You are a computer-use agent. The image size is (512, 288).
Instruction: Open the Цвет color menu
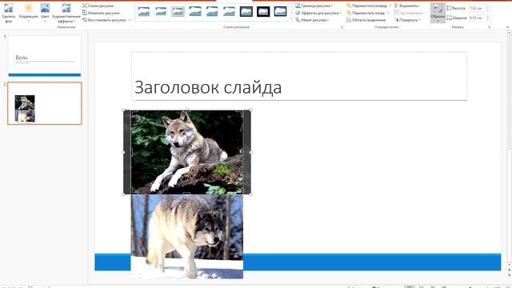click(45, 13)
